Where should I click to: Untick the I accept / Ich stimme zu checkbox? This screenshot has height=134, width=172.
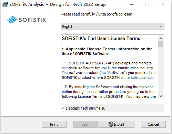coord(63,108)
